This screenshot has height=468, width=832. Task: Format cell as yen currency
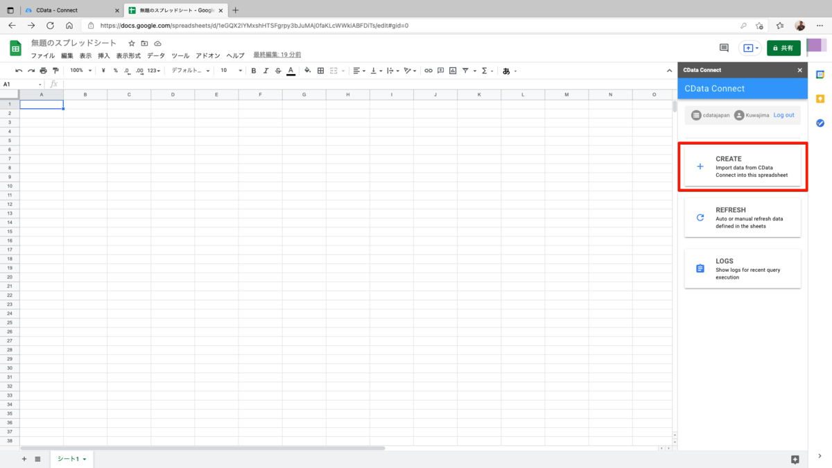tap(103, 71)
